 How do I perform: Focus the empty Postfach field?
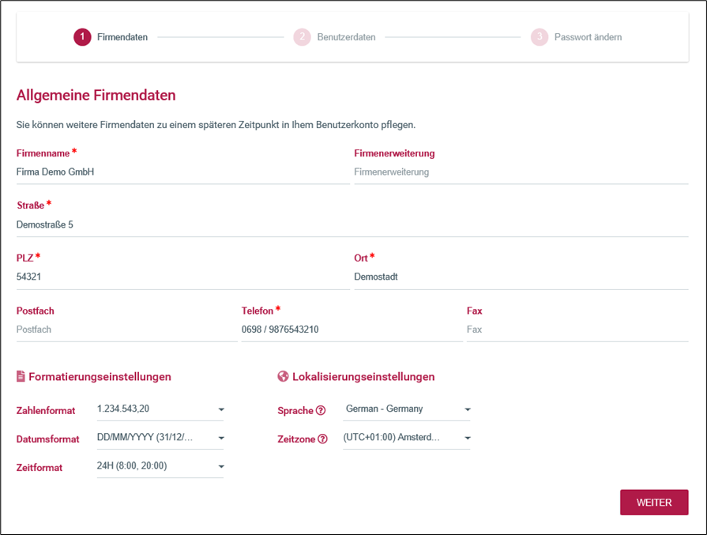click(x=126, y=330)
